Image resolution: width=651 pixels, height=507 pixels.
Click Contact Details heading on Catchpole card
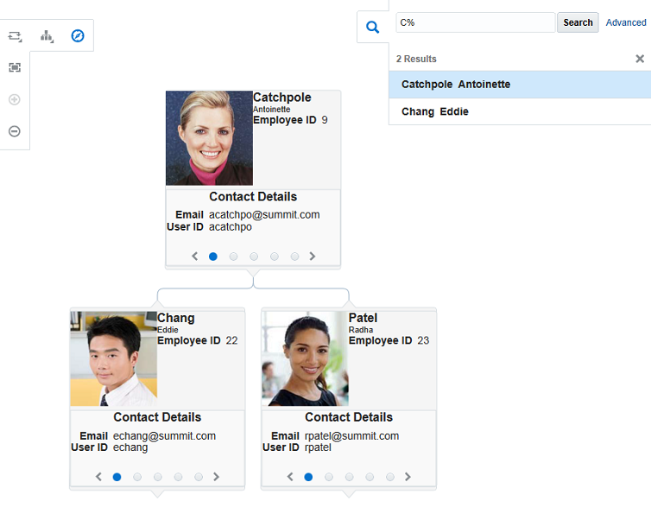(x=253, y=197)
